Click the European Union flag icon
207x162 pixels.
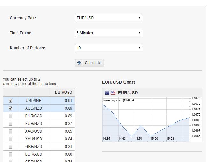[x=107, y=93]
